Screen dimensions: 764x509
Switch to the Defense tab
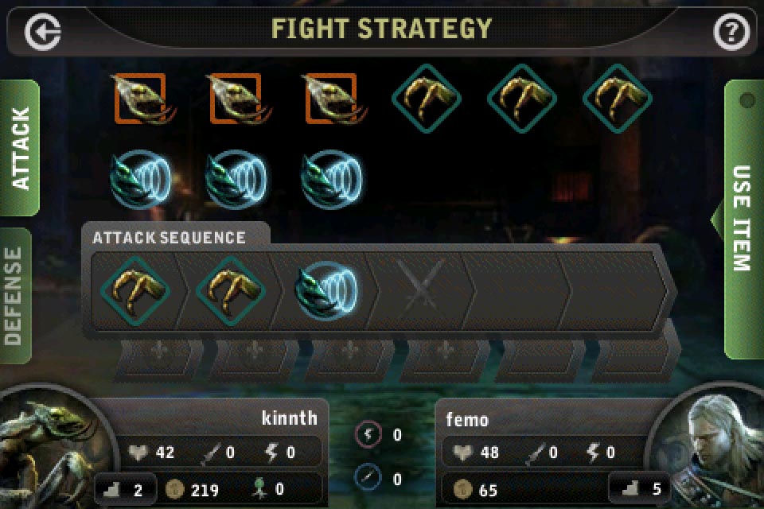[16, 296]
